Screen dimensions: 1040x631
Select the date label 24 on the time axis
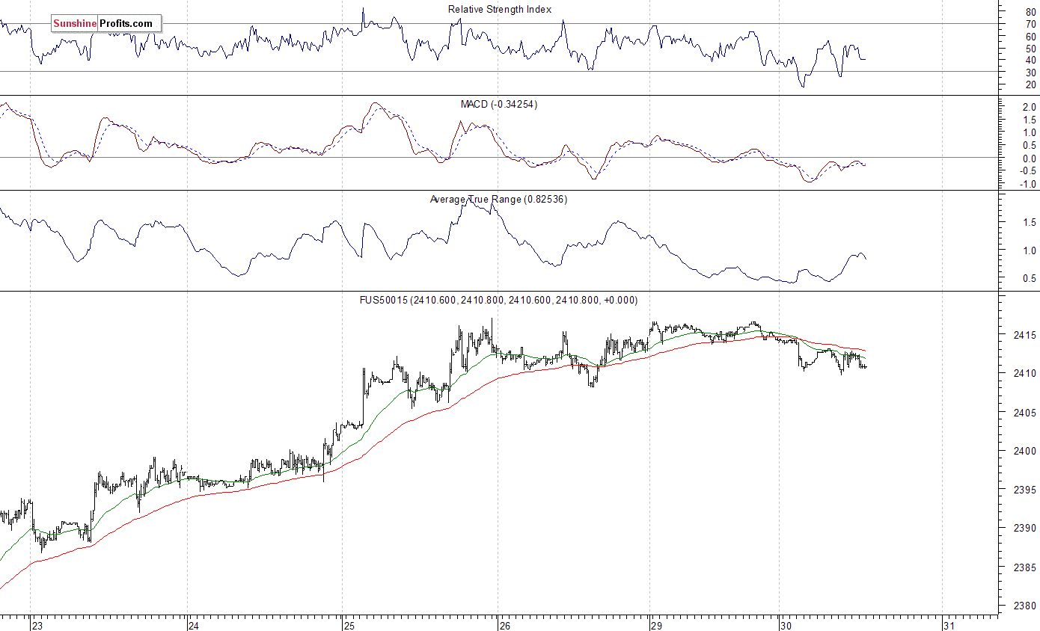(x=193, y=626)
